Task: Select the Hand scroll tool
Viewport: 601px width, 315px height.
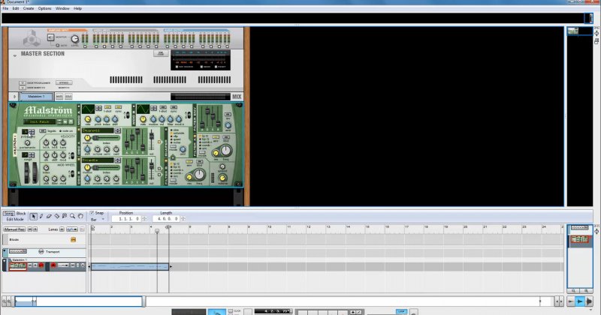Action: [80, 216]
